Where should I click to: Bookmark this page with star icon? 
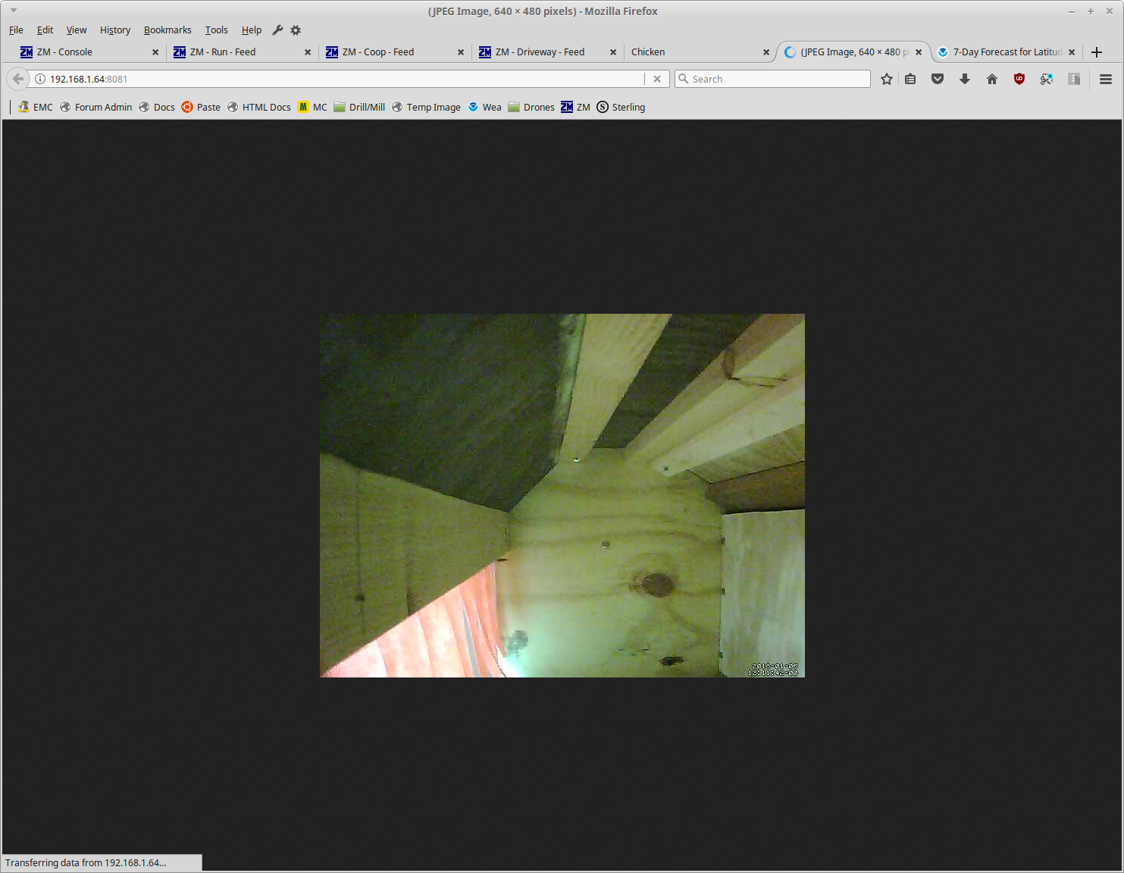887,79
